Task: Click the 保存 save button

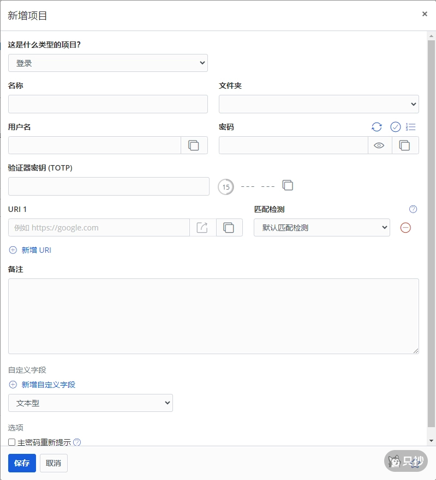Action: 22,463
